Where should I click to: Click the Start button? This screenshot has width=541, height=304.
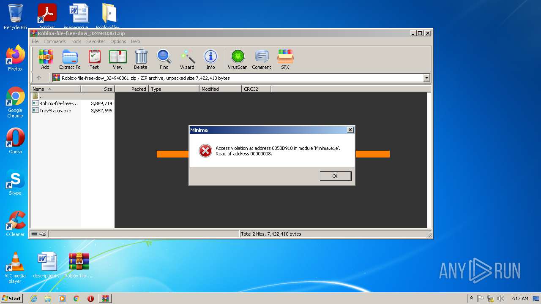11,299
